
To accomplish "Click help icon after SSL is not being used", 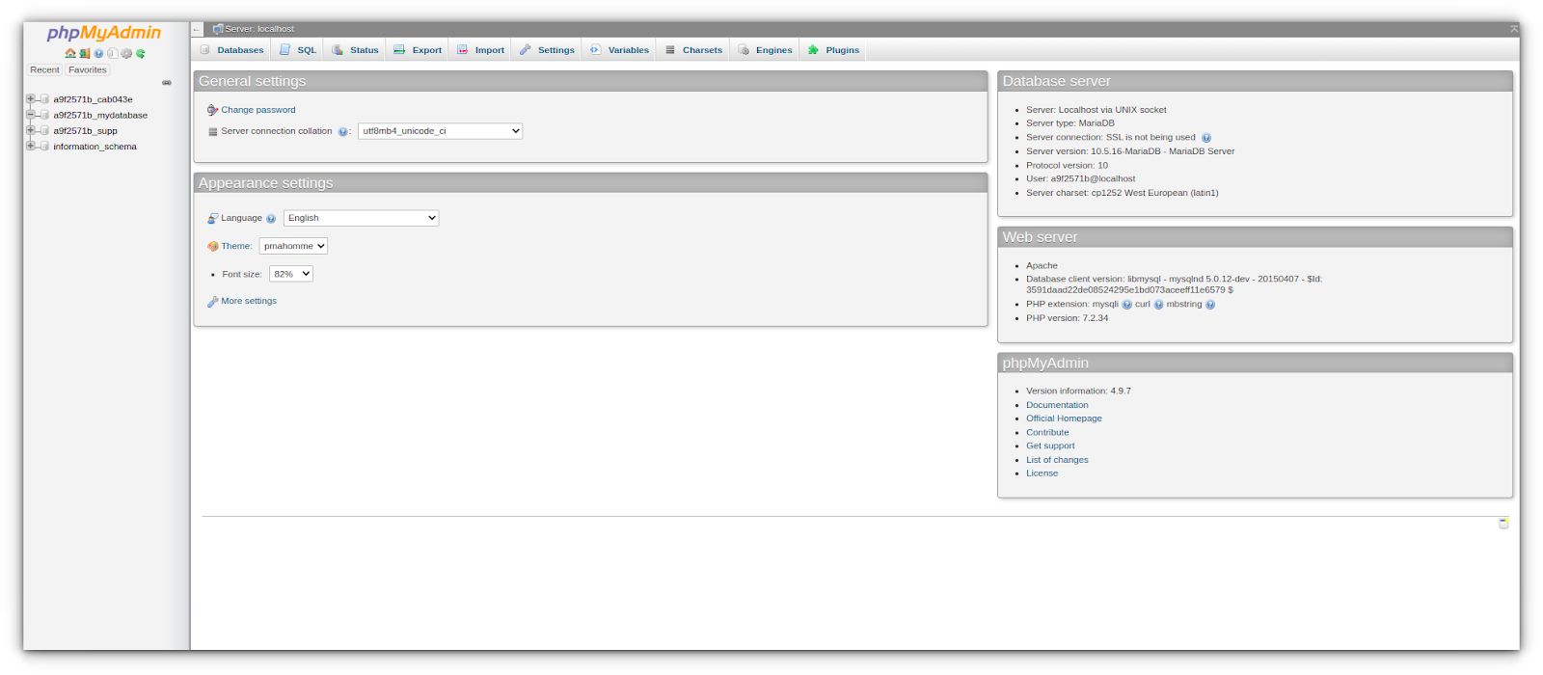I will click(x=1206, y=138).
